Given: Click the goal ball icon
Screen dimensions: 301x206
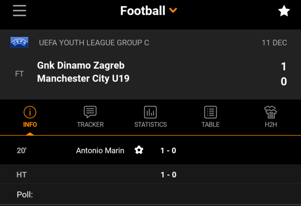Looking at the screenshot, I should (139, 150).
